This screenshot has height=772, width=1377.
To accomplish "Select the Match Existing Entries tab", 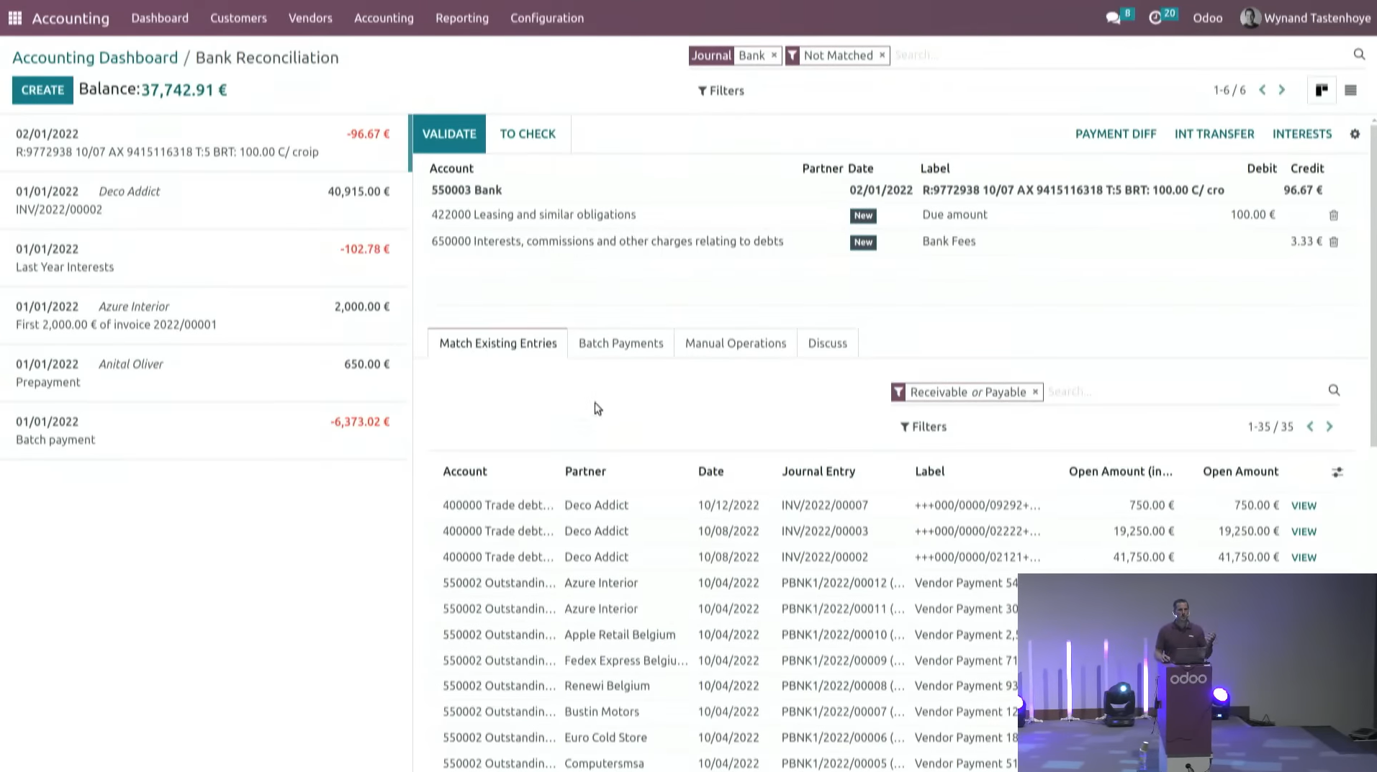I will [x=498, y=343].
